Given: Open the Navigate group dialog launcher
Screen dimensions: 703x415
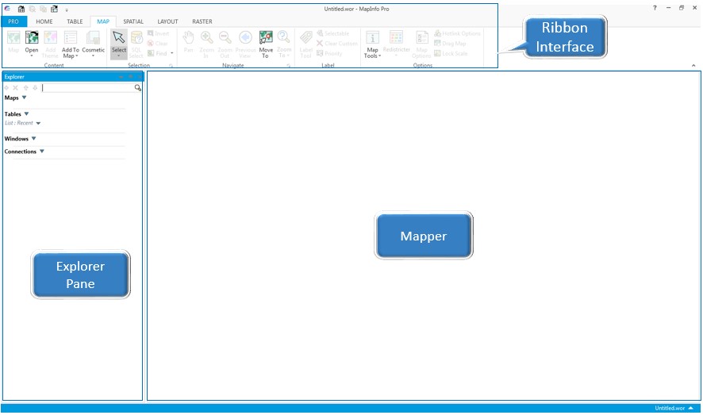Looking at the screenshot, I should click(289, 66).
